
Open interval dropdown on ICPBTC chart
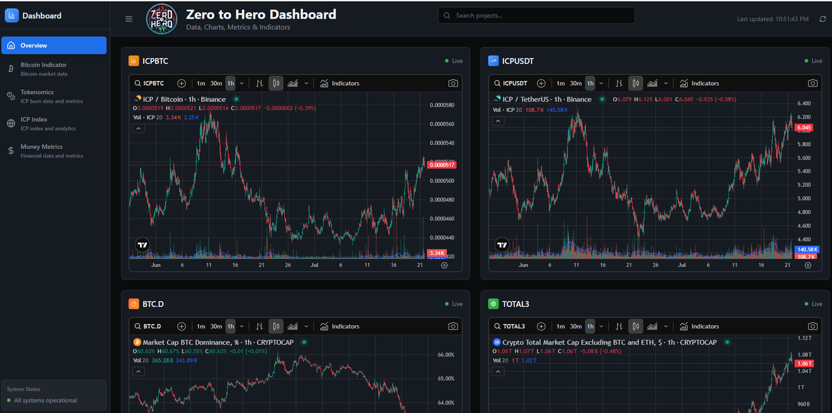click(241, 83)
